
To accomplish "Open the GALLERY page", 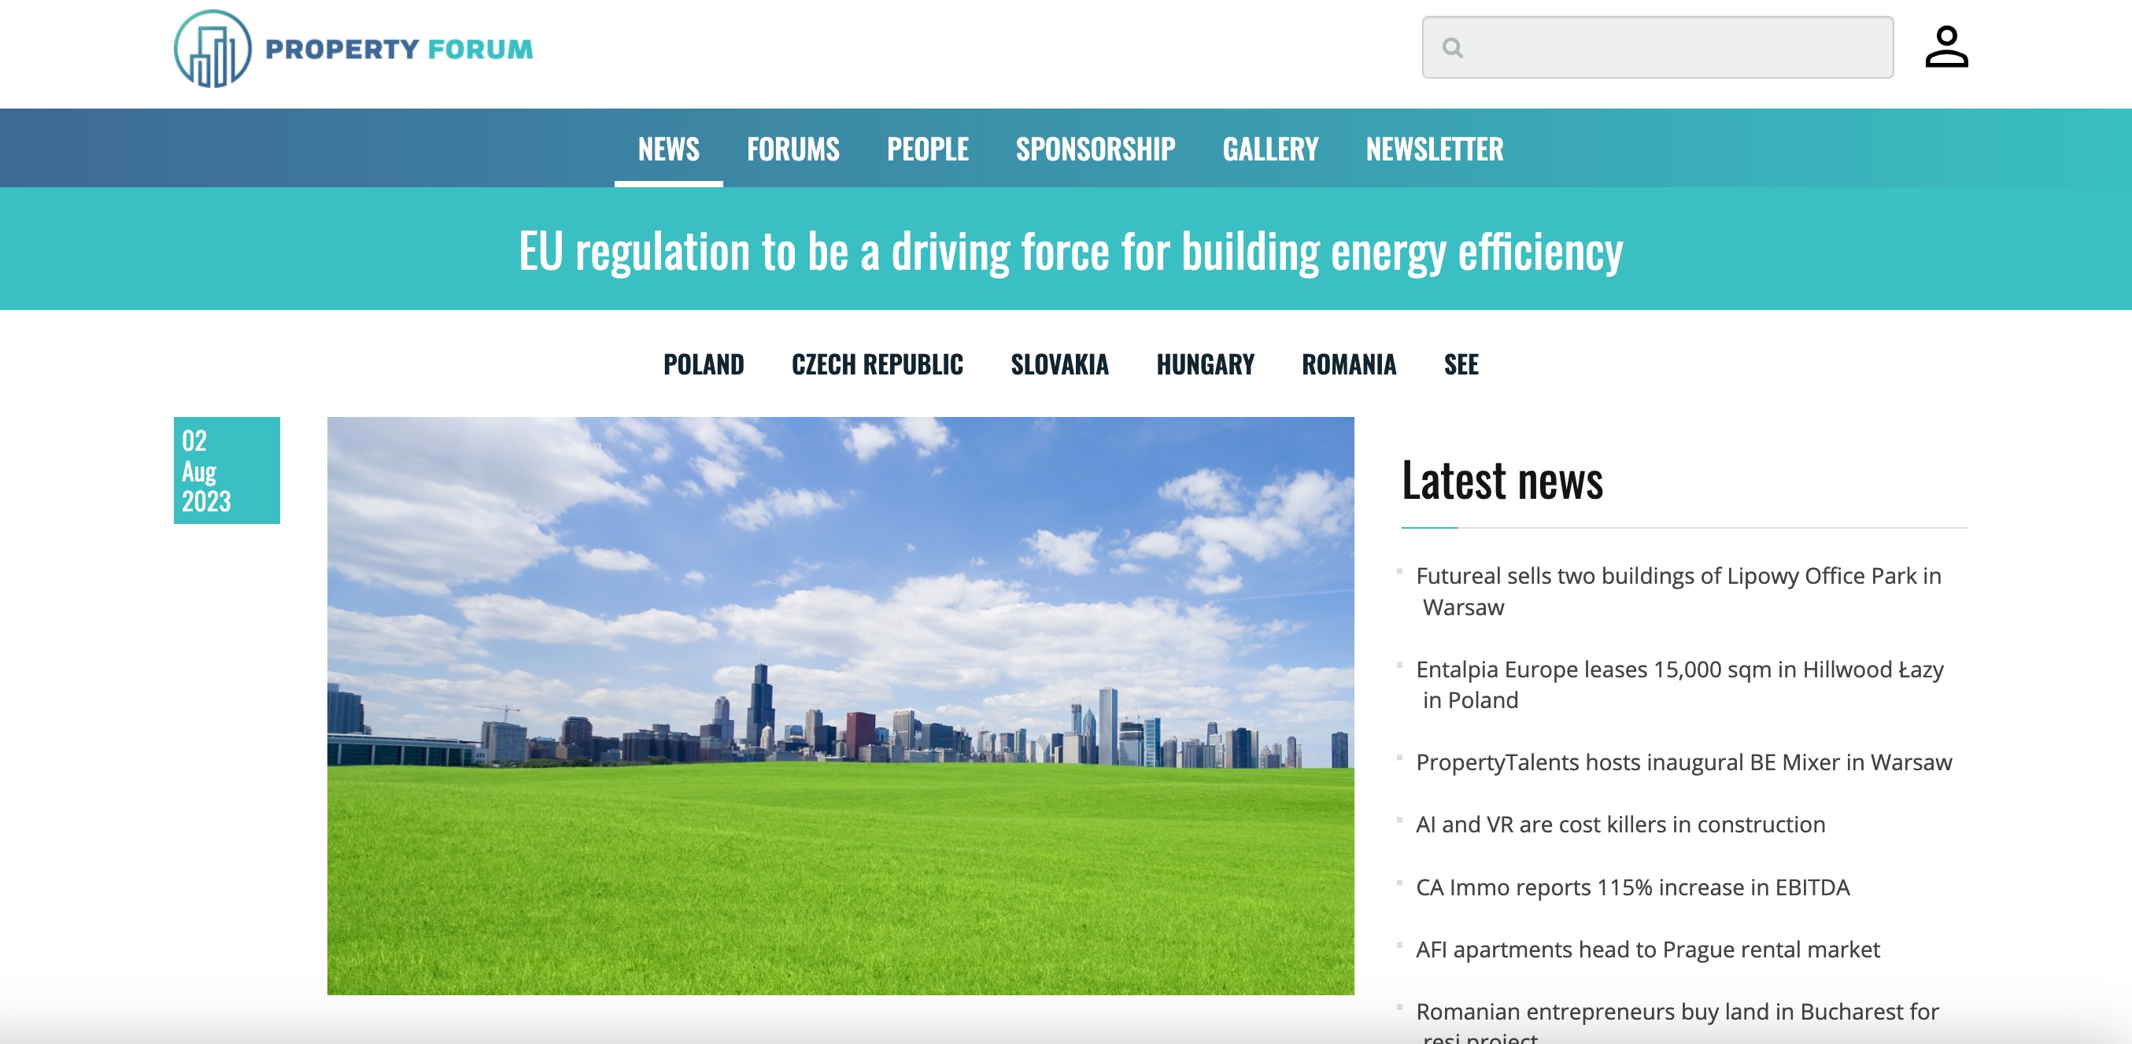I will pos(1269,149).
